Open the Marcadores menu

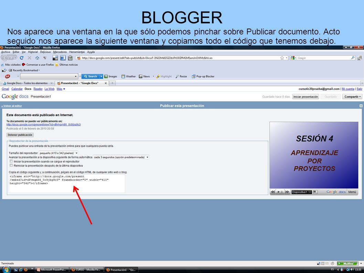(x=60, y=52)
